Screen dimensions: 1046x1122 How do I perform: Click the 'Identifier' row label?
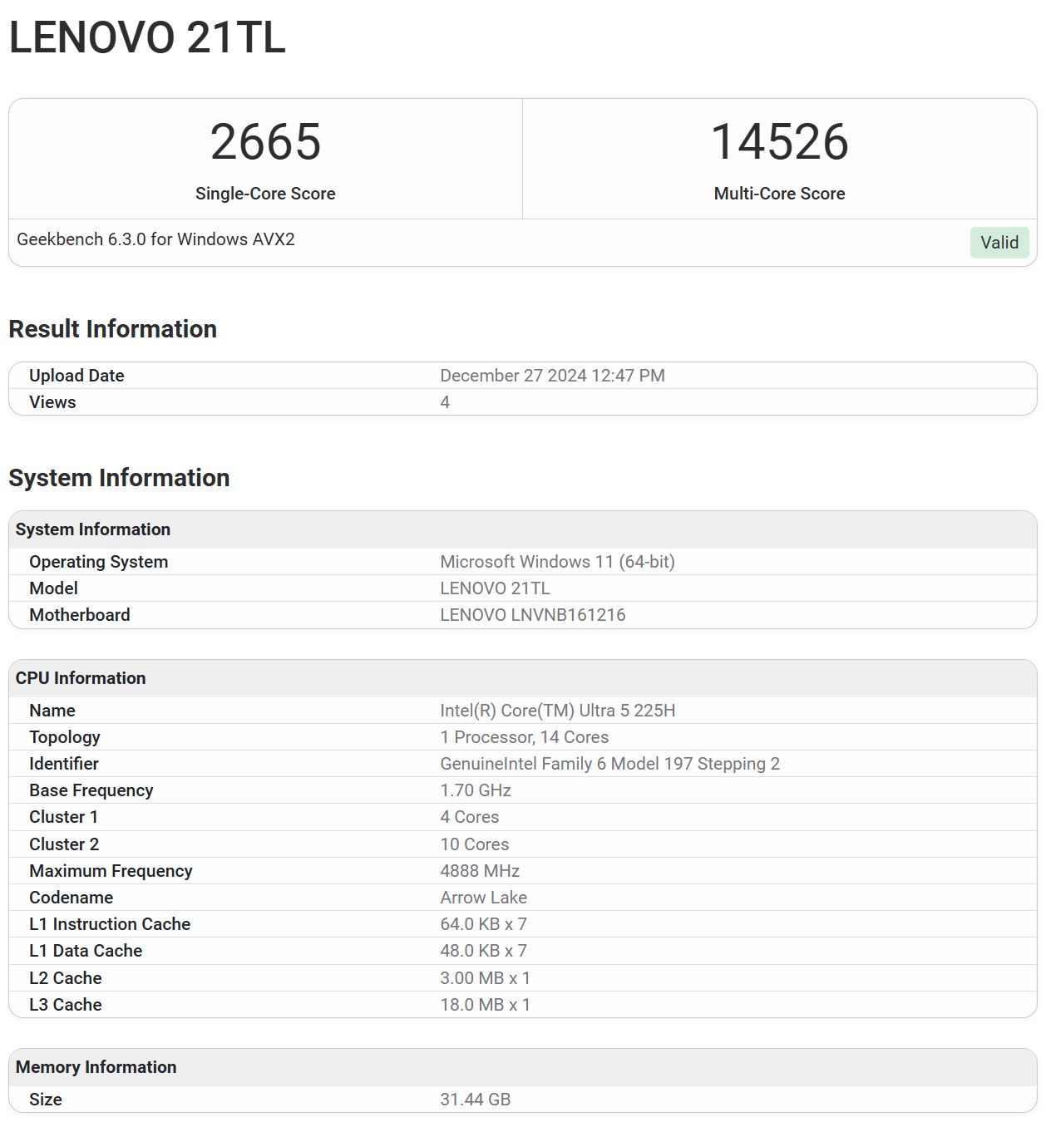tap(64, 764)
